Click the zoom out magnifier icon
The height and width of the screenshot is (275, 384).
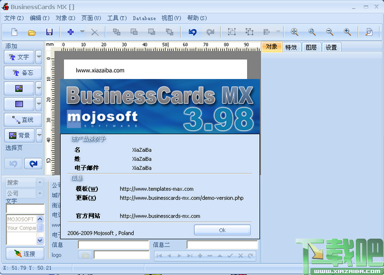pos(330,32)
